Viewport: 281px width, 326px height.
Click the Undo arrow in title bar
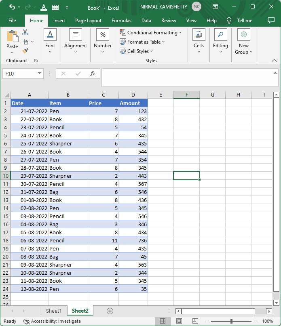(x=12, y=7)
